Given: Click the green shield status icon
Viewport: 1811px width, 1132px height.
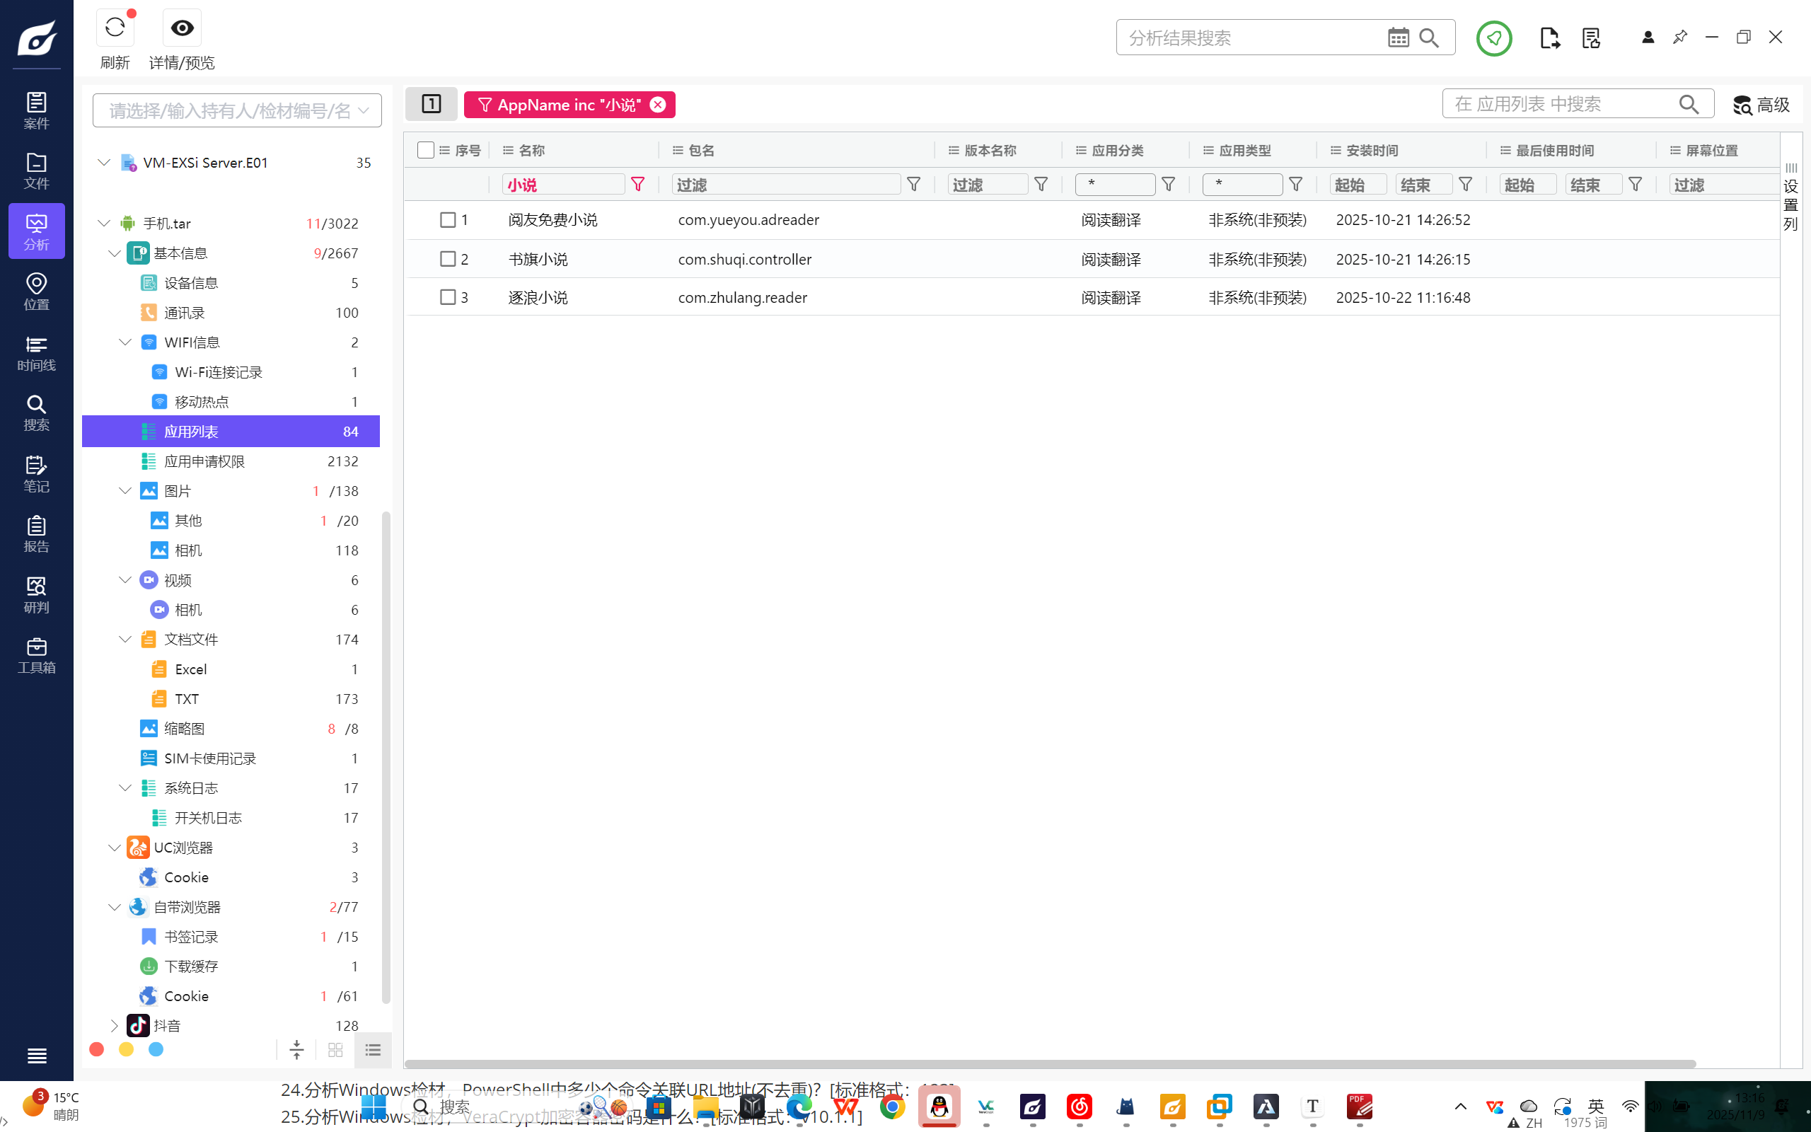Looking at the screenshot, I should tap(1493, 37).
